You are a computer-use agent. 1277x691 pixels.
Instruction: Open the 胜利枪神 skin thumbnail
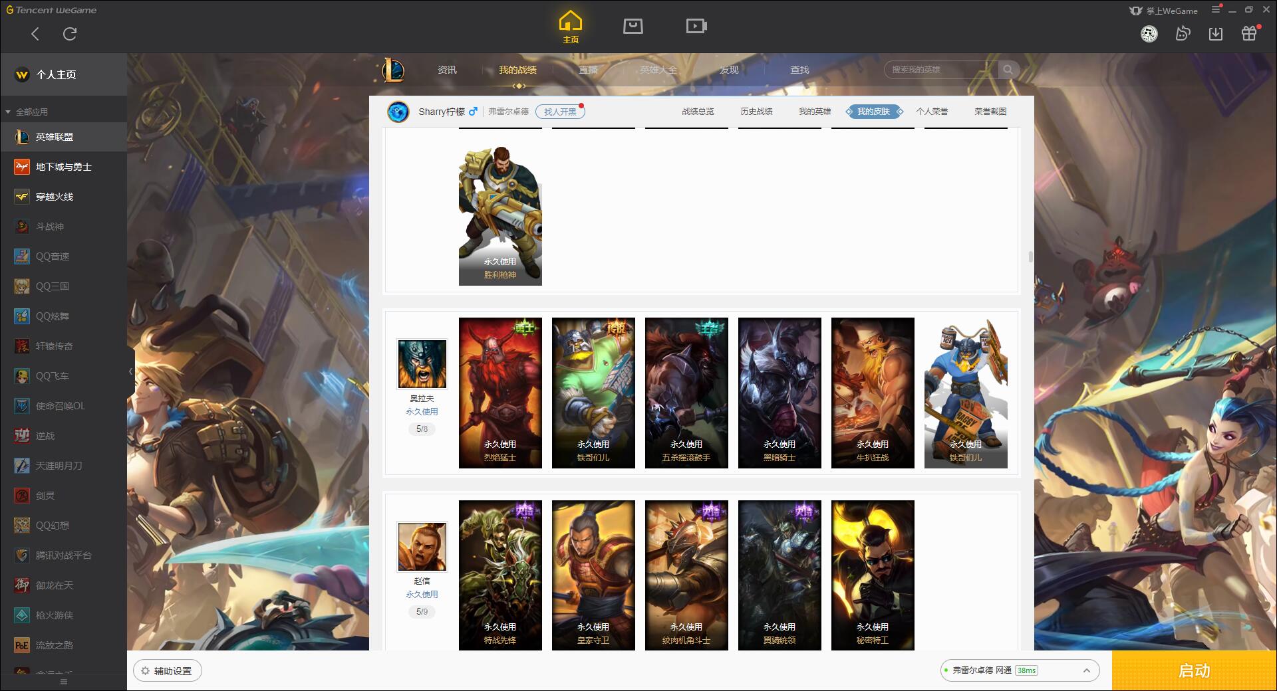[x=500, y=216]
